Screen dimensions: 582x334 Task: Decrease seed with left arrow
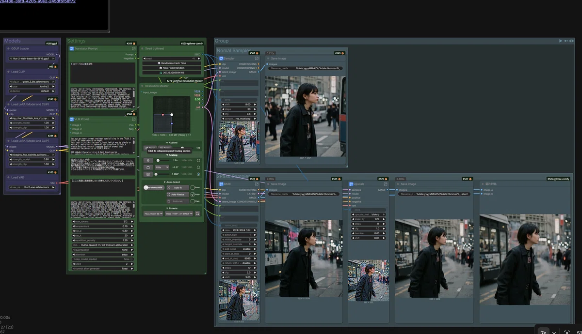pyautogui.click(x=145, y=59)
